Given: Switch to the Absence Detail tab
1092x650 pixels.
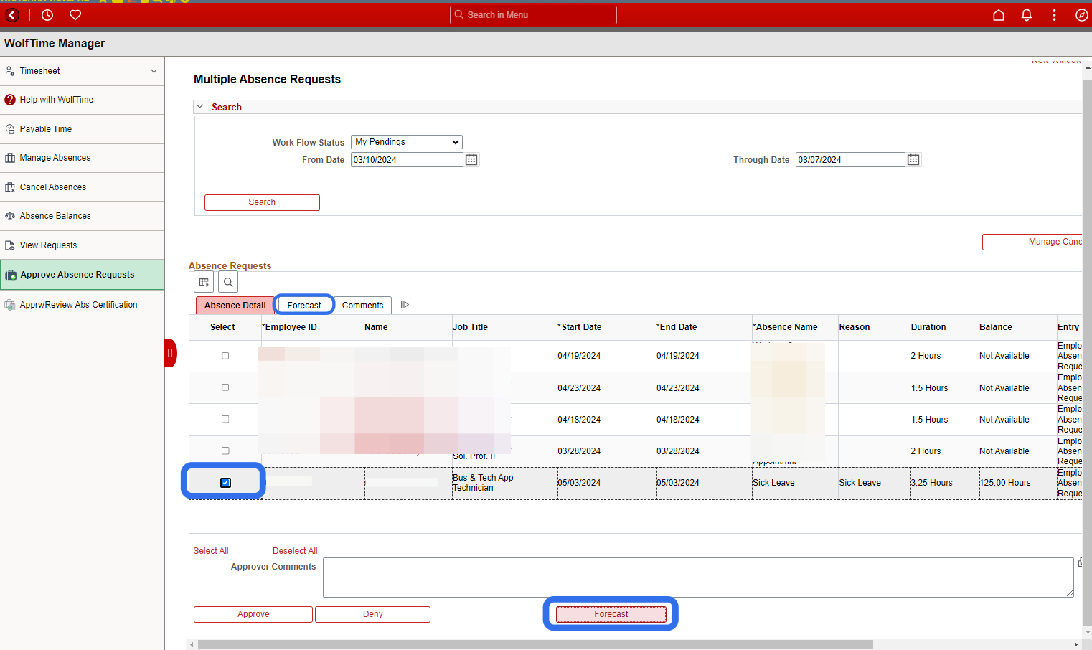Looking at the screenshot, I should point(235,306).
